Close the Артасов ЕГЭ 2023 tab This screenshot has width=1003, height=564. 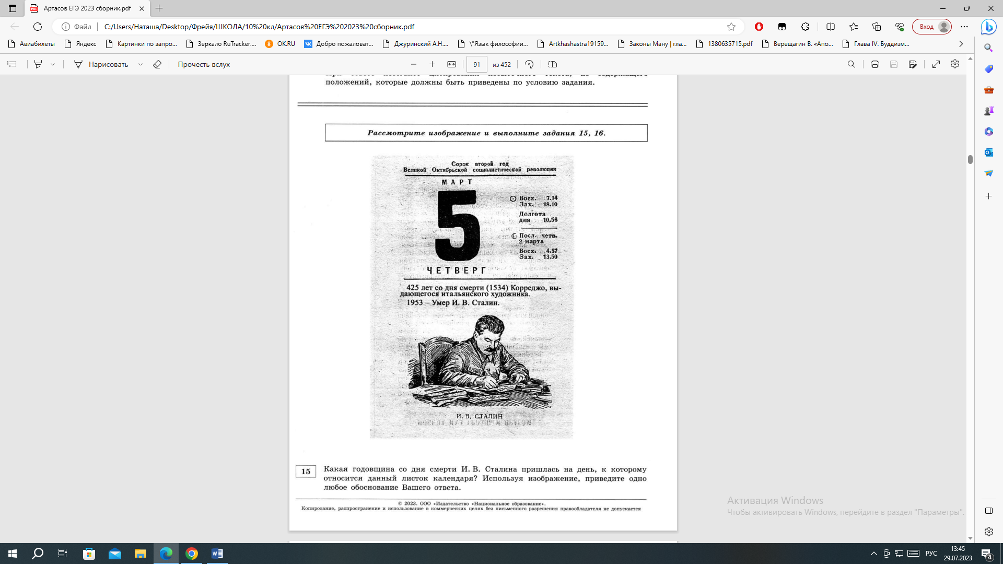pos(142,8)
